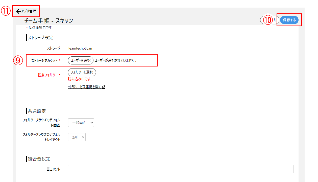Click the 保存する button
Image resolution: width=318 pixels, height=182 pixels.
click(289, 20)
